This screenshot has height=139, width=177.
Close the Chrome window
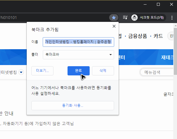[172, 4]
